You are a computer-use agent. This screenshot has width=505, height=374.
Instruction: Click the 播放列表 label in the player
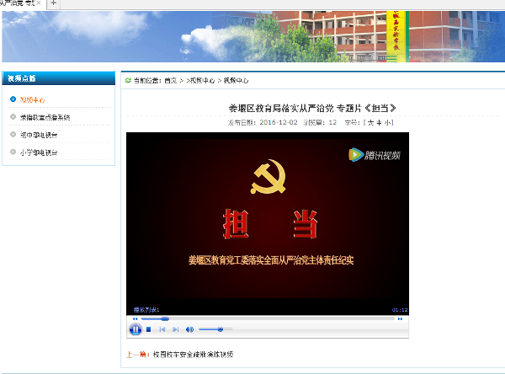coord(146,310)
